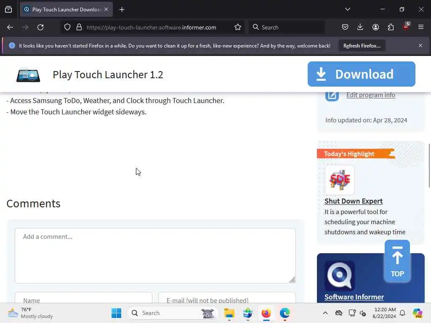Open File Explorer from taskbar
The image size is (431, 323).
pyautogui.click(x=229, y=313)
